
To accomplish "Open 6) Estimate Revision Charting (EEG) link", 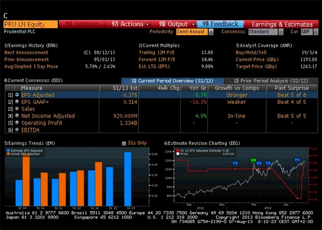I will (202, 143).
